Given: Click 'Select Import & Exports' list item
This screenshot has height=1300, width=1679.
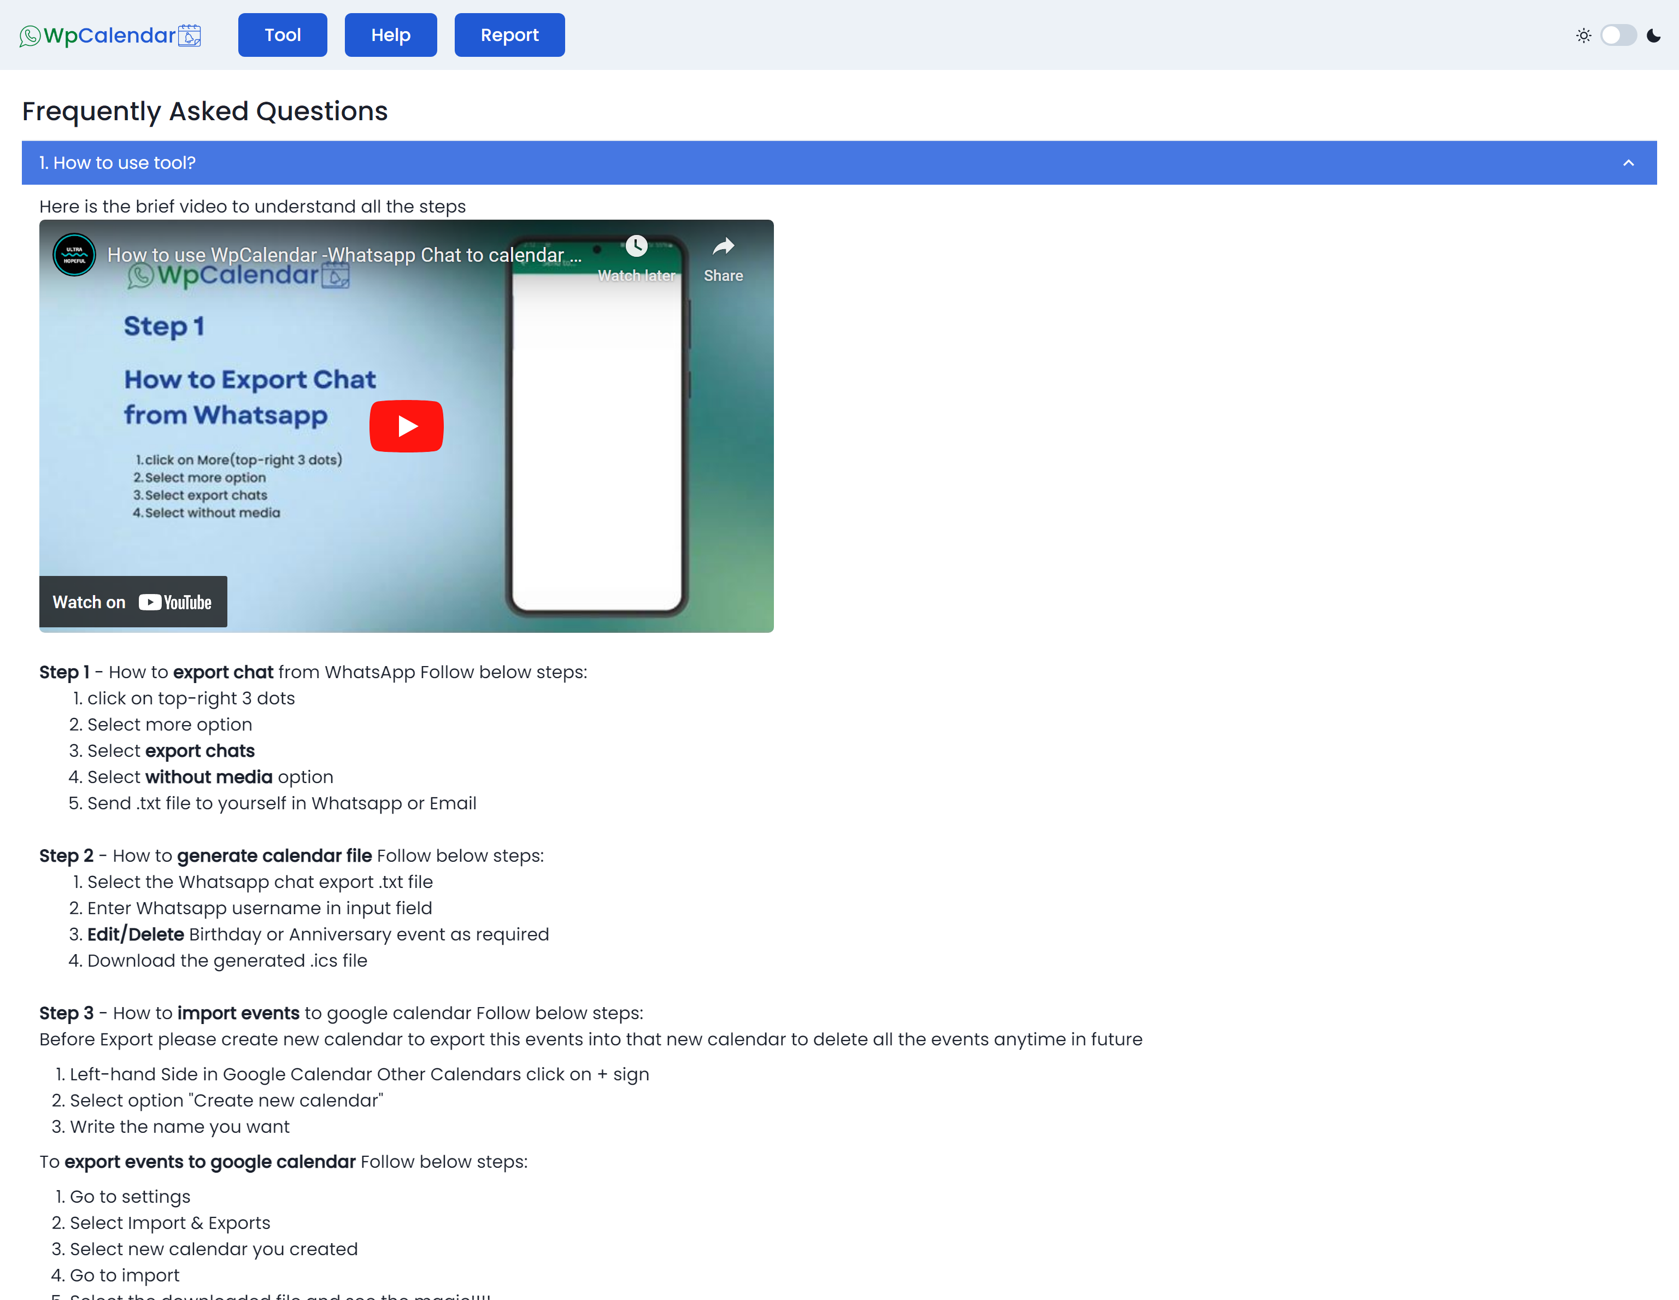Looking at the screenshot, I should pyautogui.click(x=170, y=1222).
